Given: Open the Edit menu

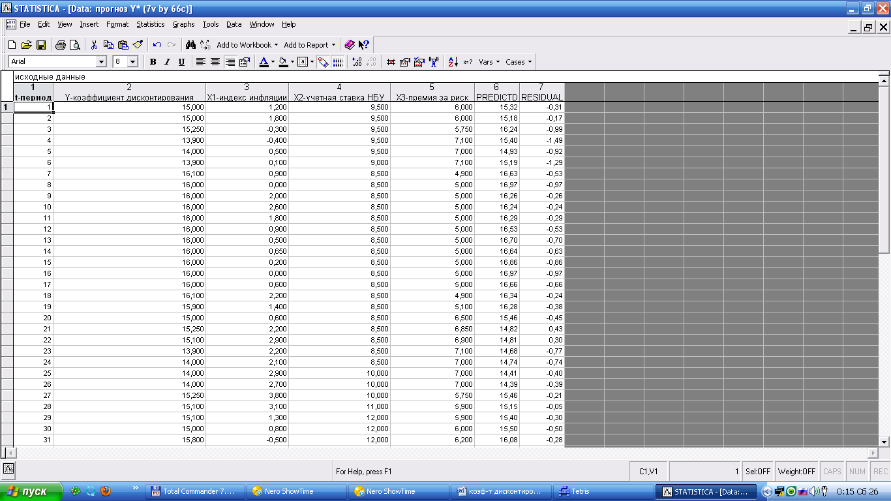Looking at the screenshot, I should 44,24.
